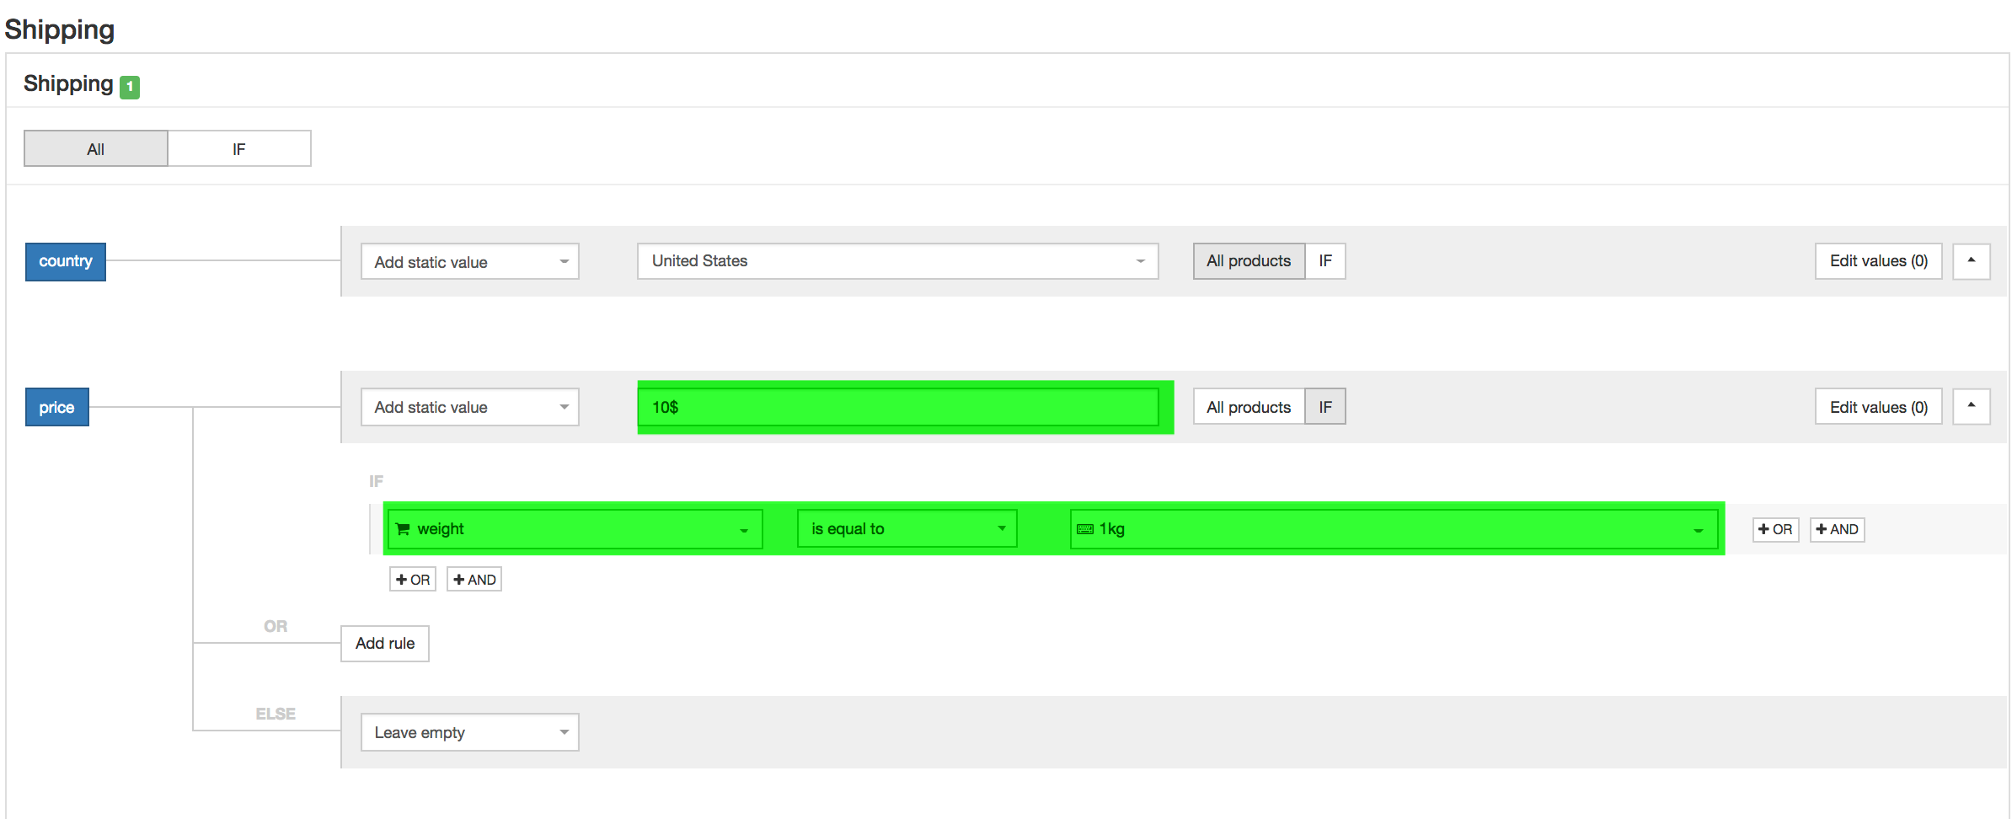The width and height of the screenshot is (2012, 819).
Task: Open Edit values (0) for country row
Action: coord(1879,261)
